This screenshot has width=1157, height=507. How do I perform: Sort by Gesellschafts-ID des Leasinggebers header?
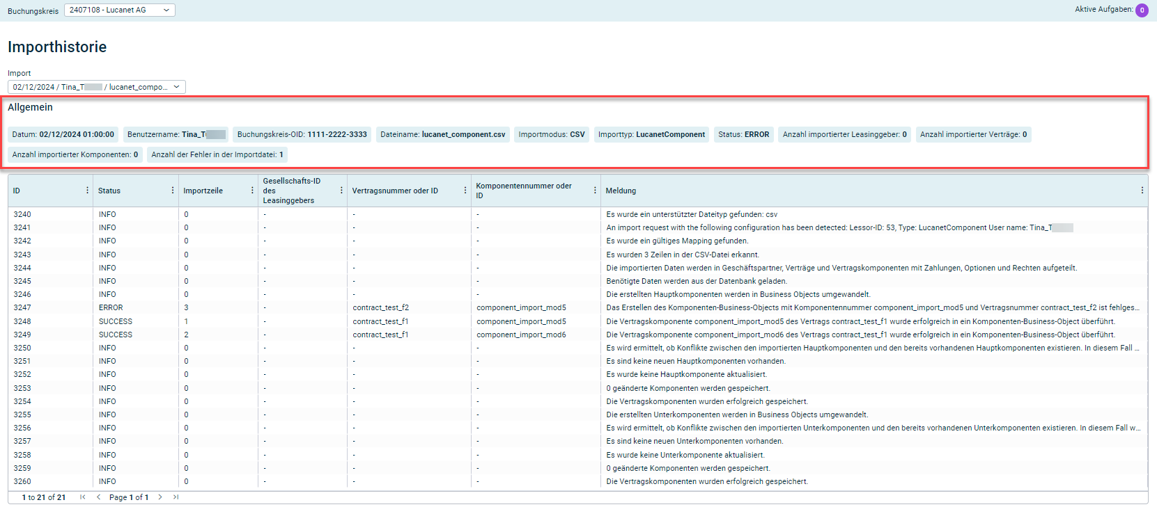click(292, 191)
